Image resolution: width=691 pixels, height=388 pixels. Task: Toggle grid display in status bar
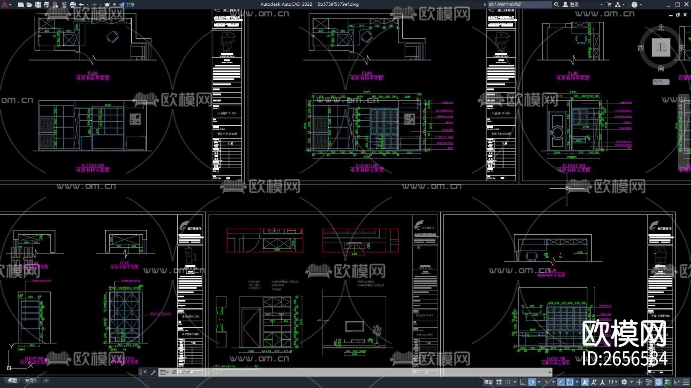pos(499,382)
